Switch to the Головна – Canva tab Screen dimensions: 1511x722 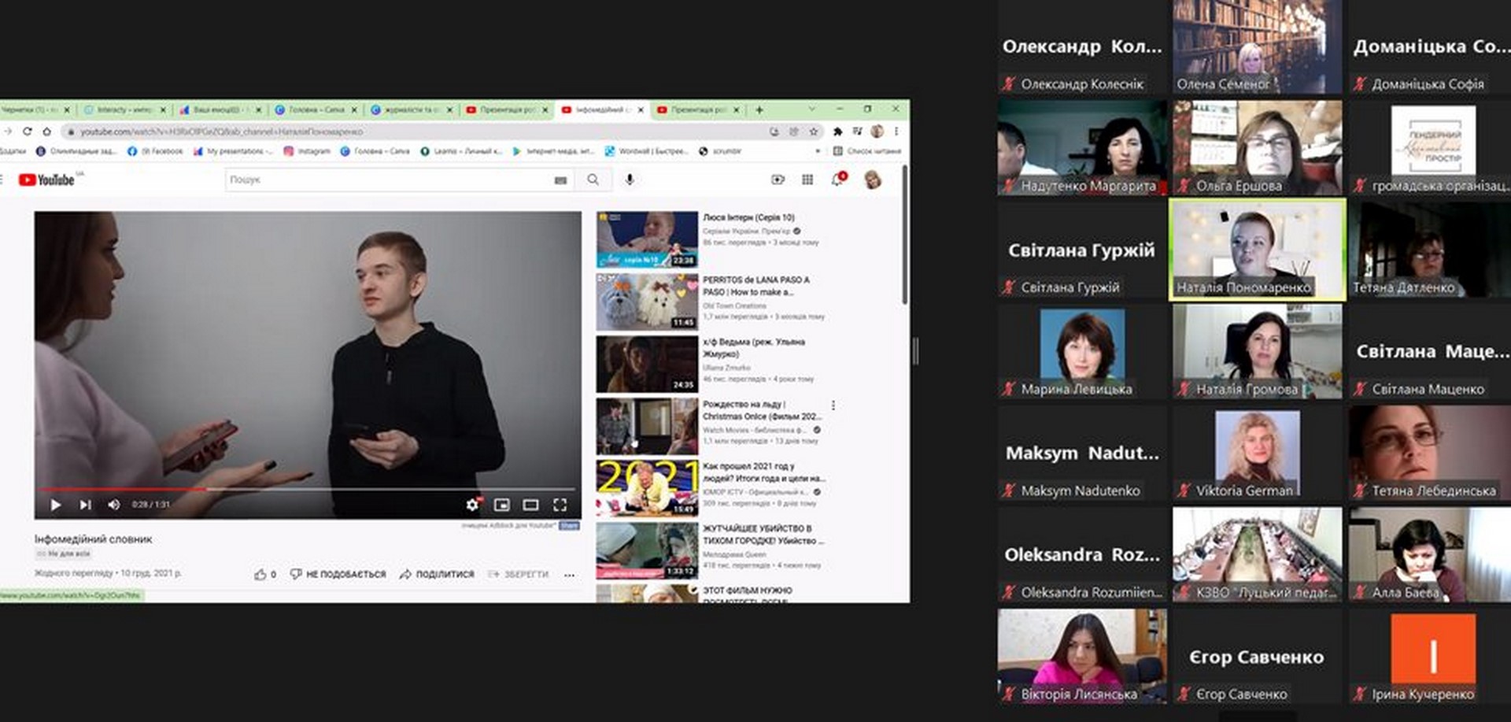(315, 110)
